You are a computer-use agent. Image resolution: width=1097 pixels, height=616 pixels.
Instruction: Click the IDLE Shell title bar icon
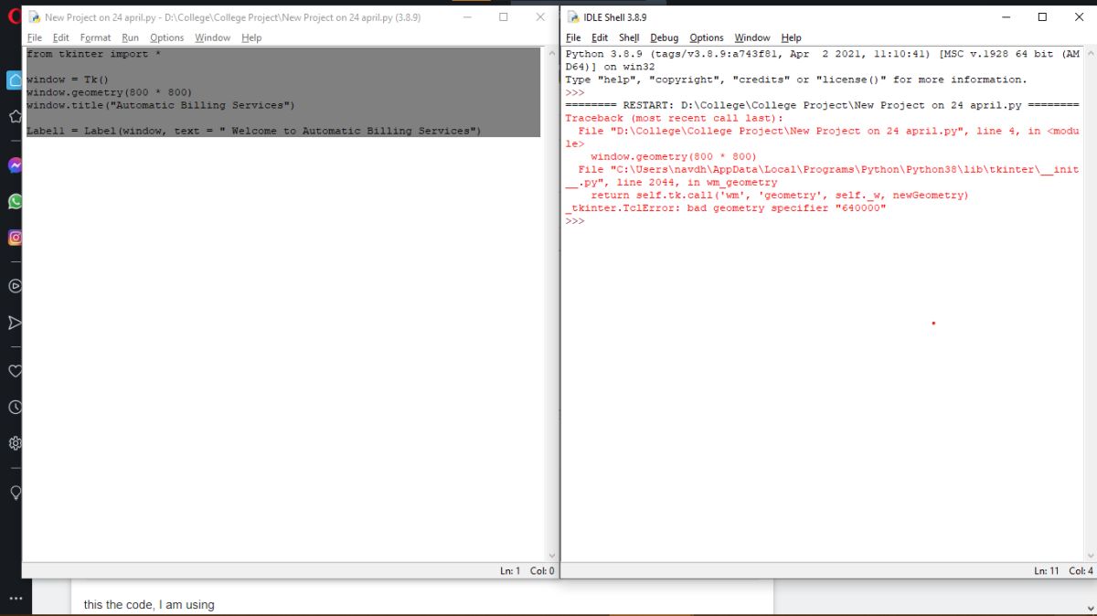coord(573,17)
